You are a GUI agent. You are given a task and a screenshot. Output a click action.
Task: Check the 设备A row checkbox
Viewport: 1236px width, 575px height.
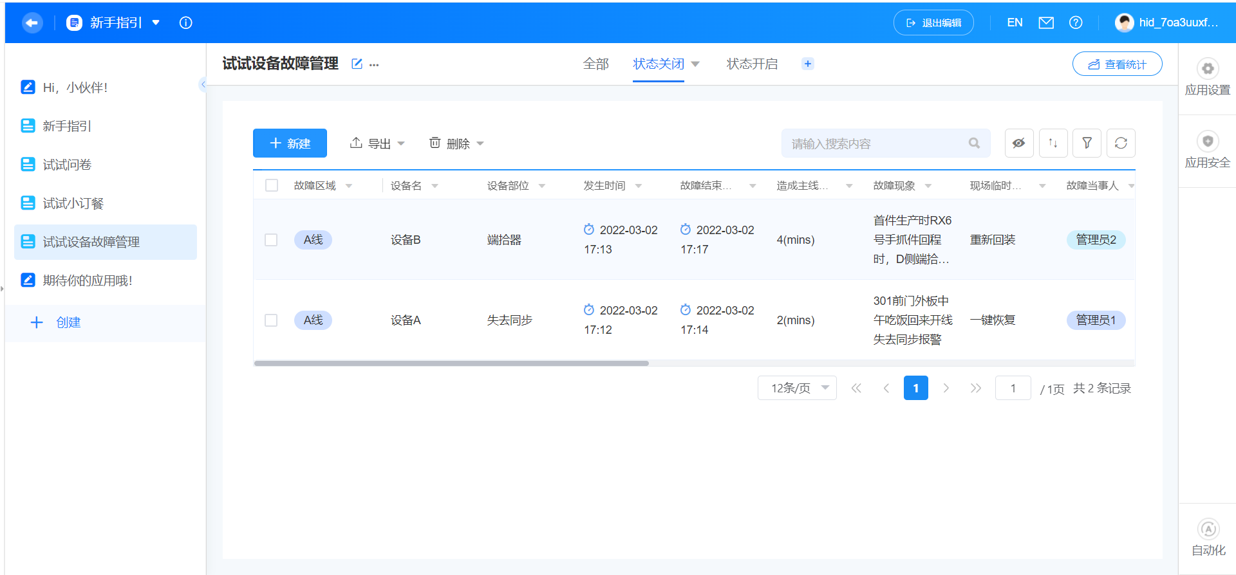tap(271, 320)
